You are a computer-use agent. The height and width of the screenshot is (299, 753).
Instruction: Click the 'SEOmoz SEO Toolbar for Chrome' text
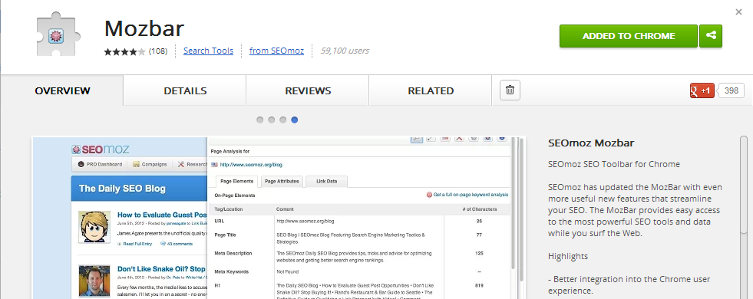614,164
